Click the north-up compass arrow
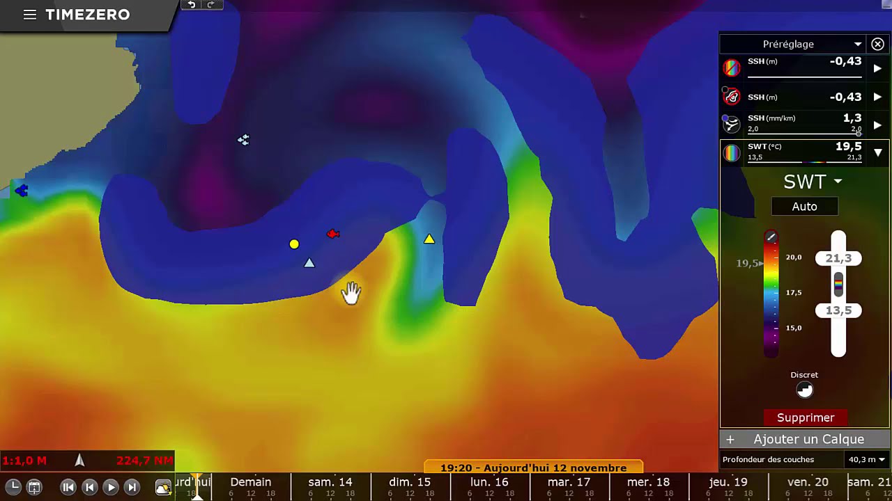Viewport: 892px width, 501px height. click(79, 460)
